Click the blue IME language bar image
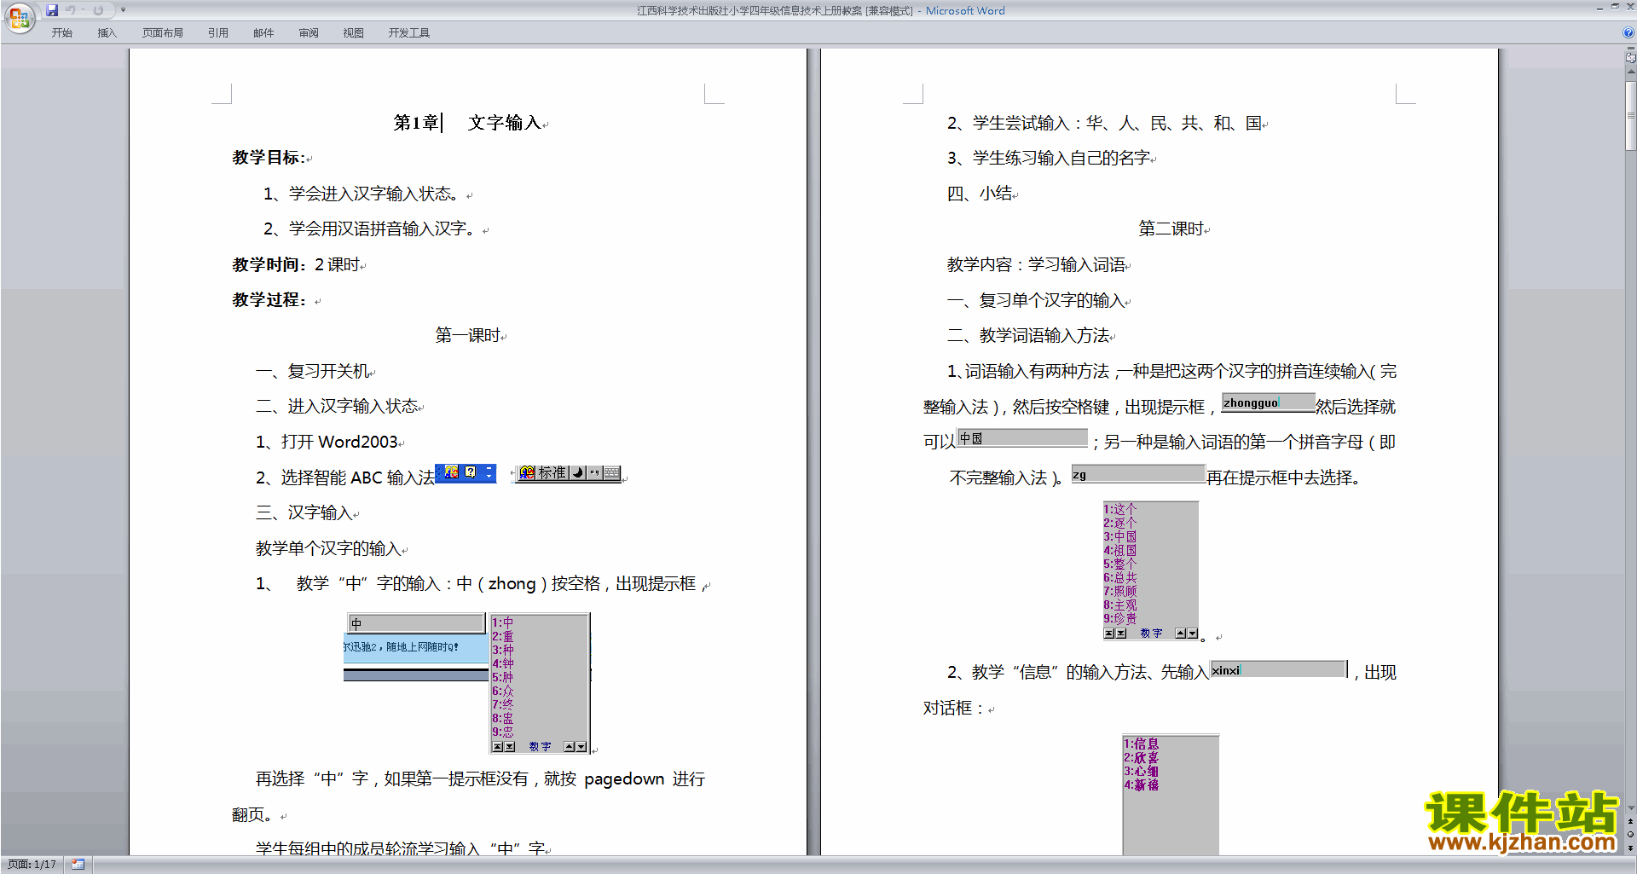 pos(466,473)
